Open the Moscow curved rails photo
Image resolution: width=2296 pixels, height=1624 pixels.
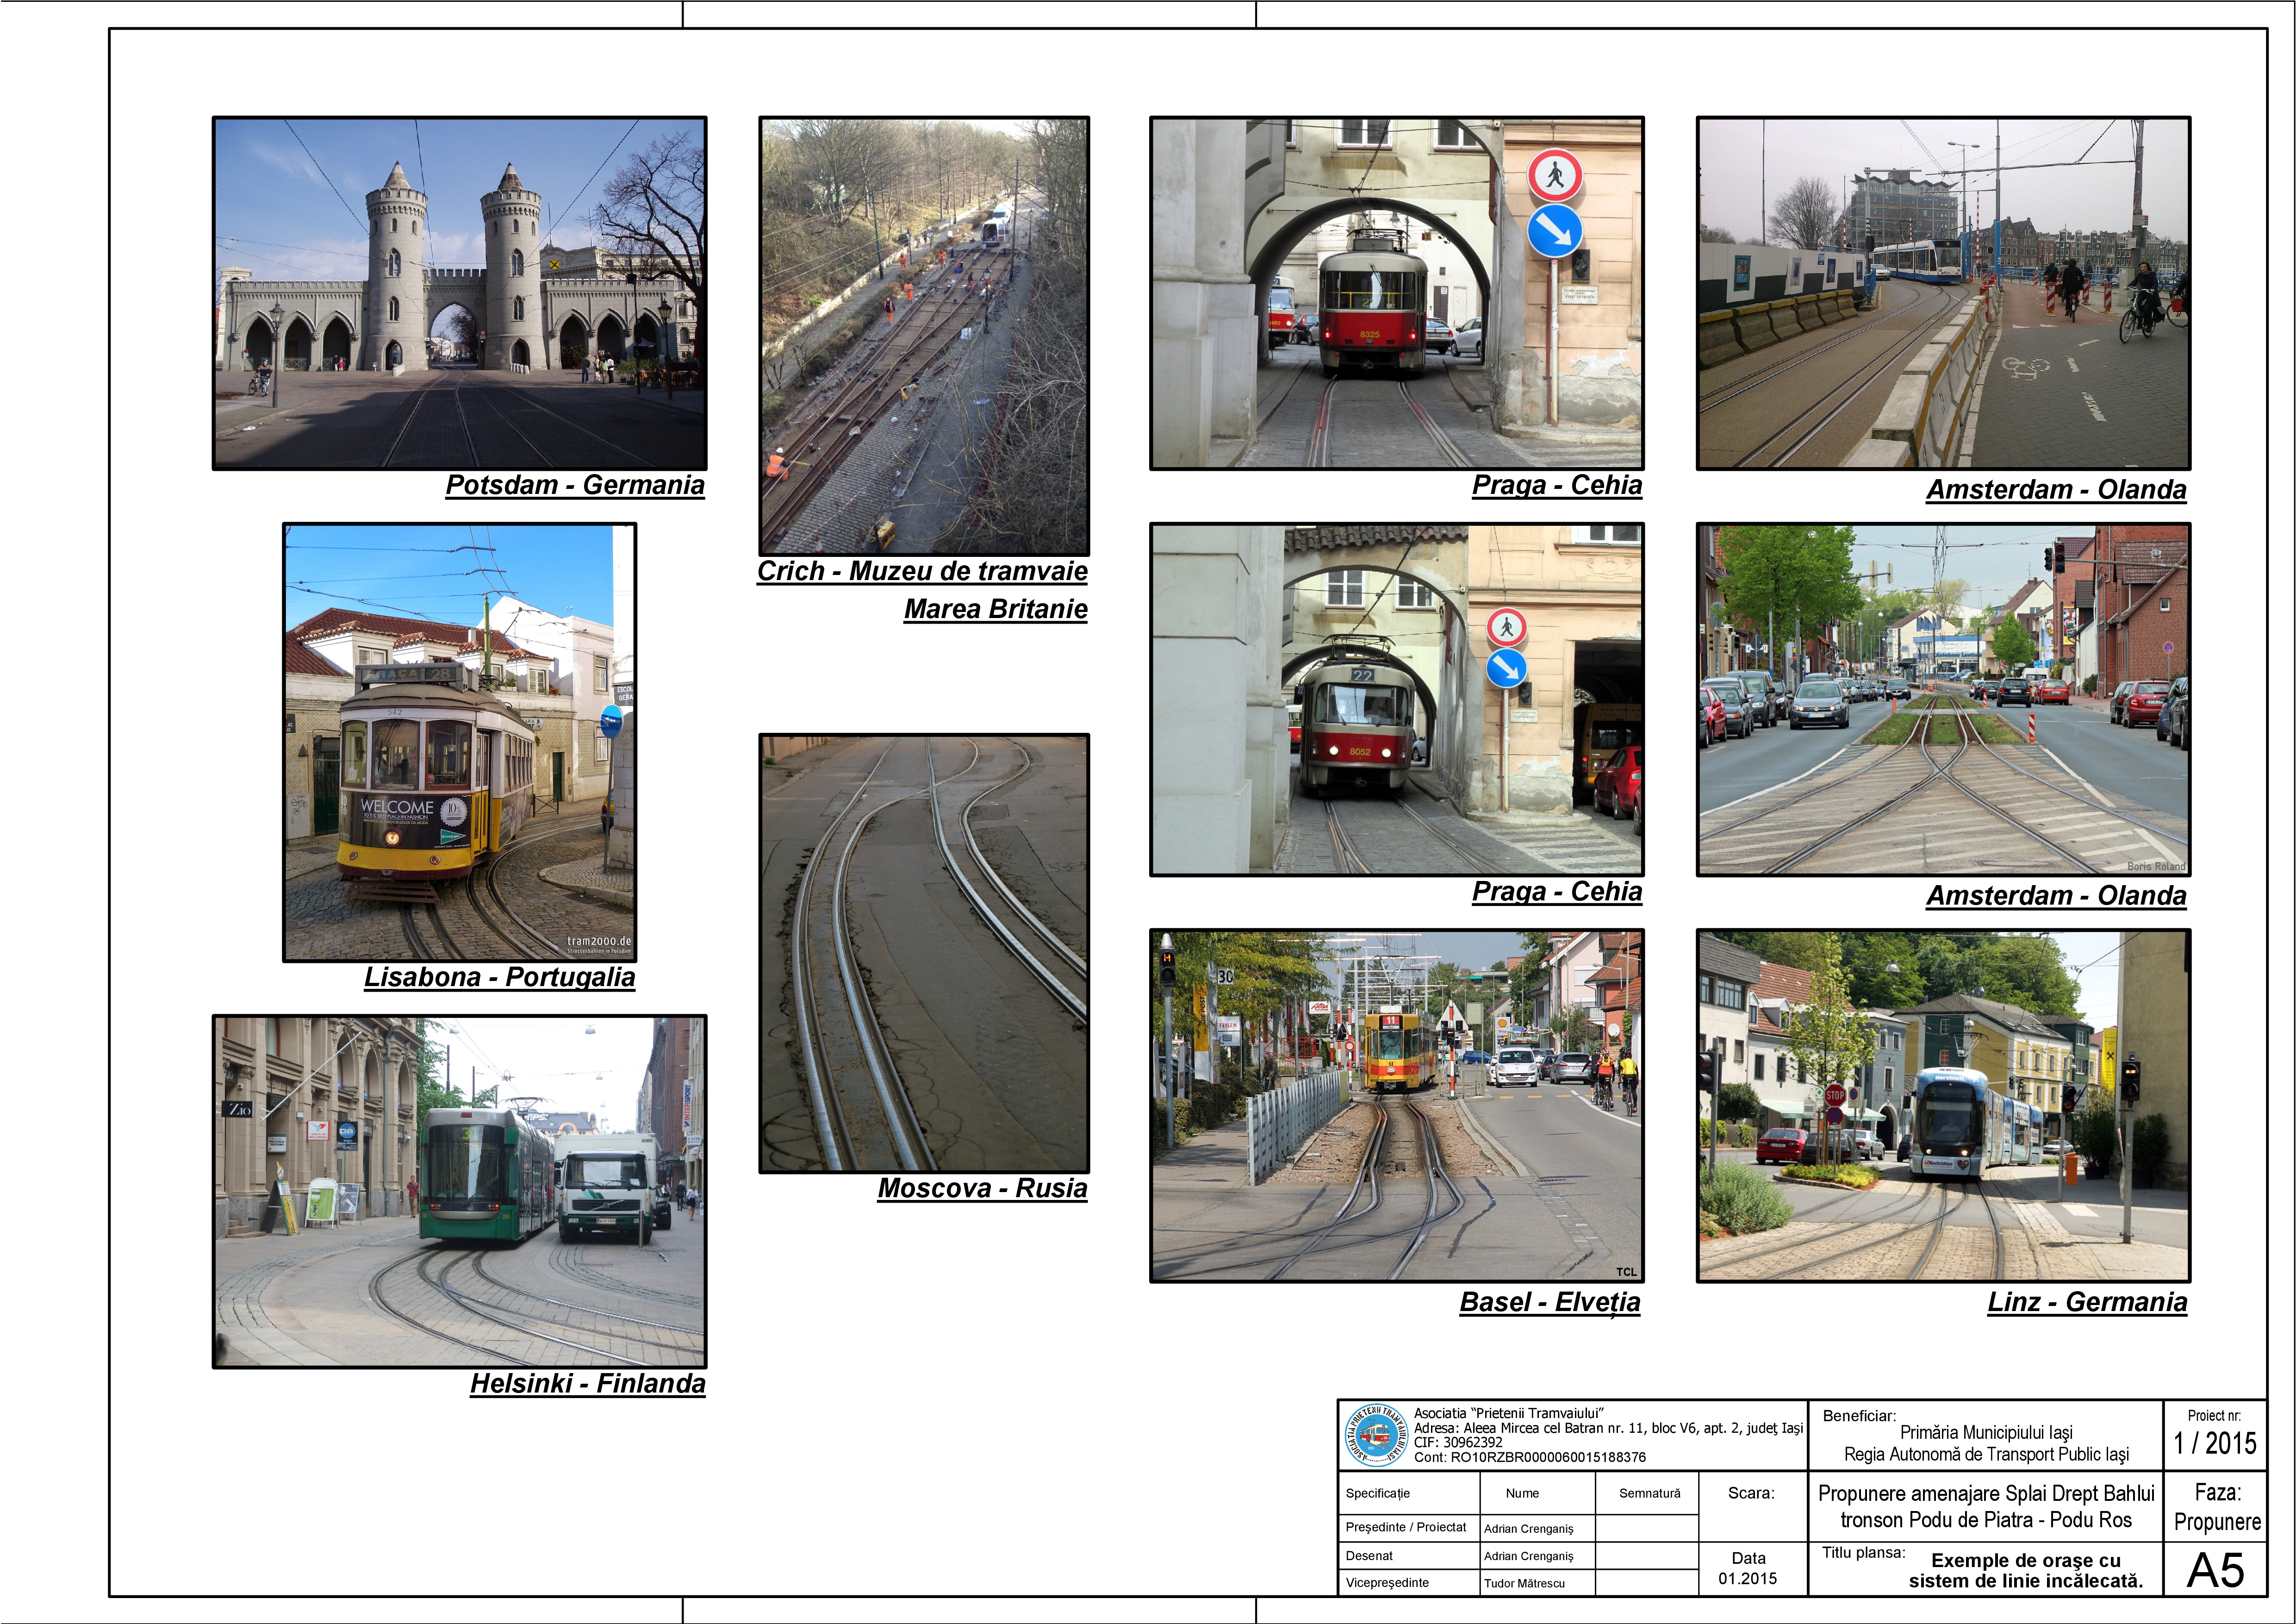(924, 953)
